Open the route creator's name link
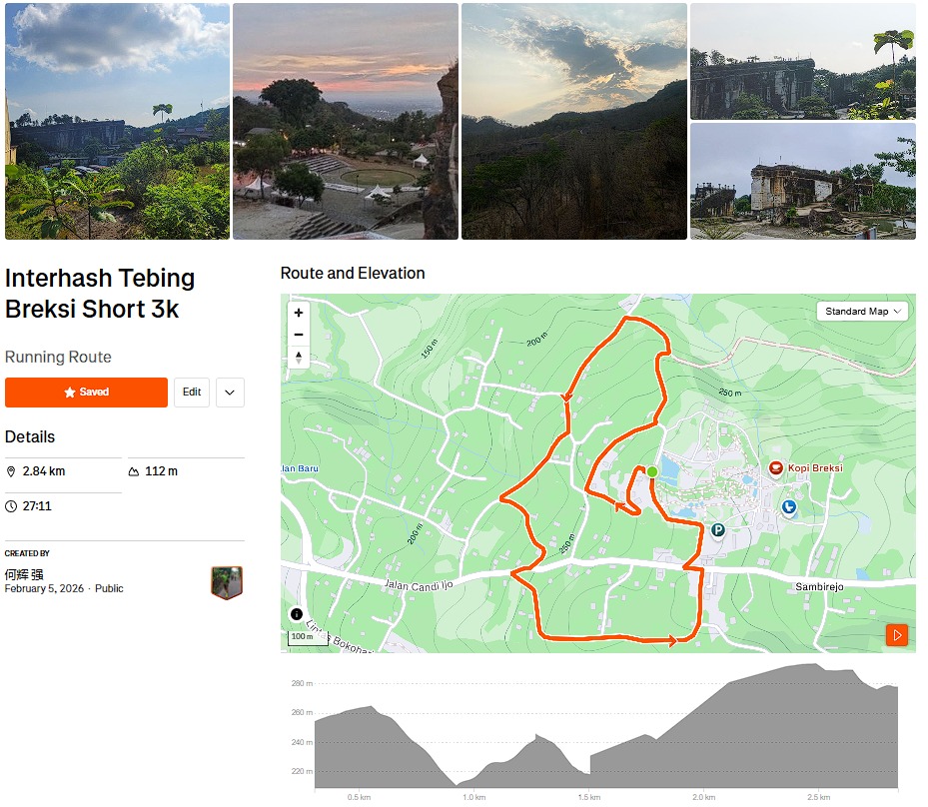Image resolution: width=928 pixels, height=807 pixels. point(24,574)
